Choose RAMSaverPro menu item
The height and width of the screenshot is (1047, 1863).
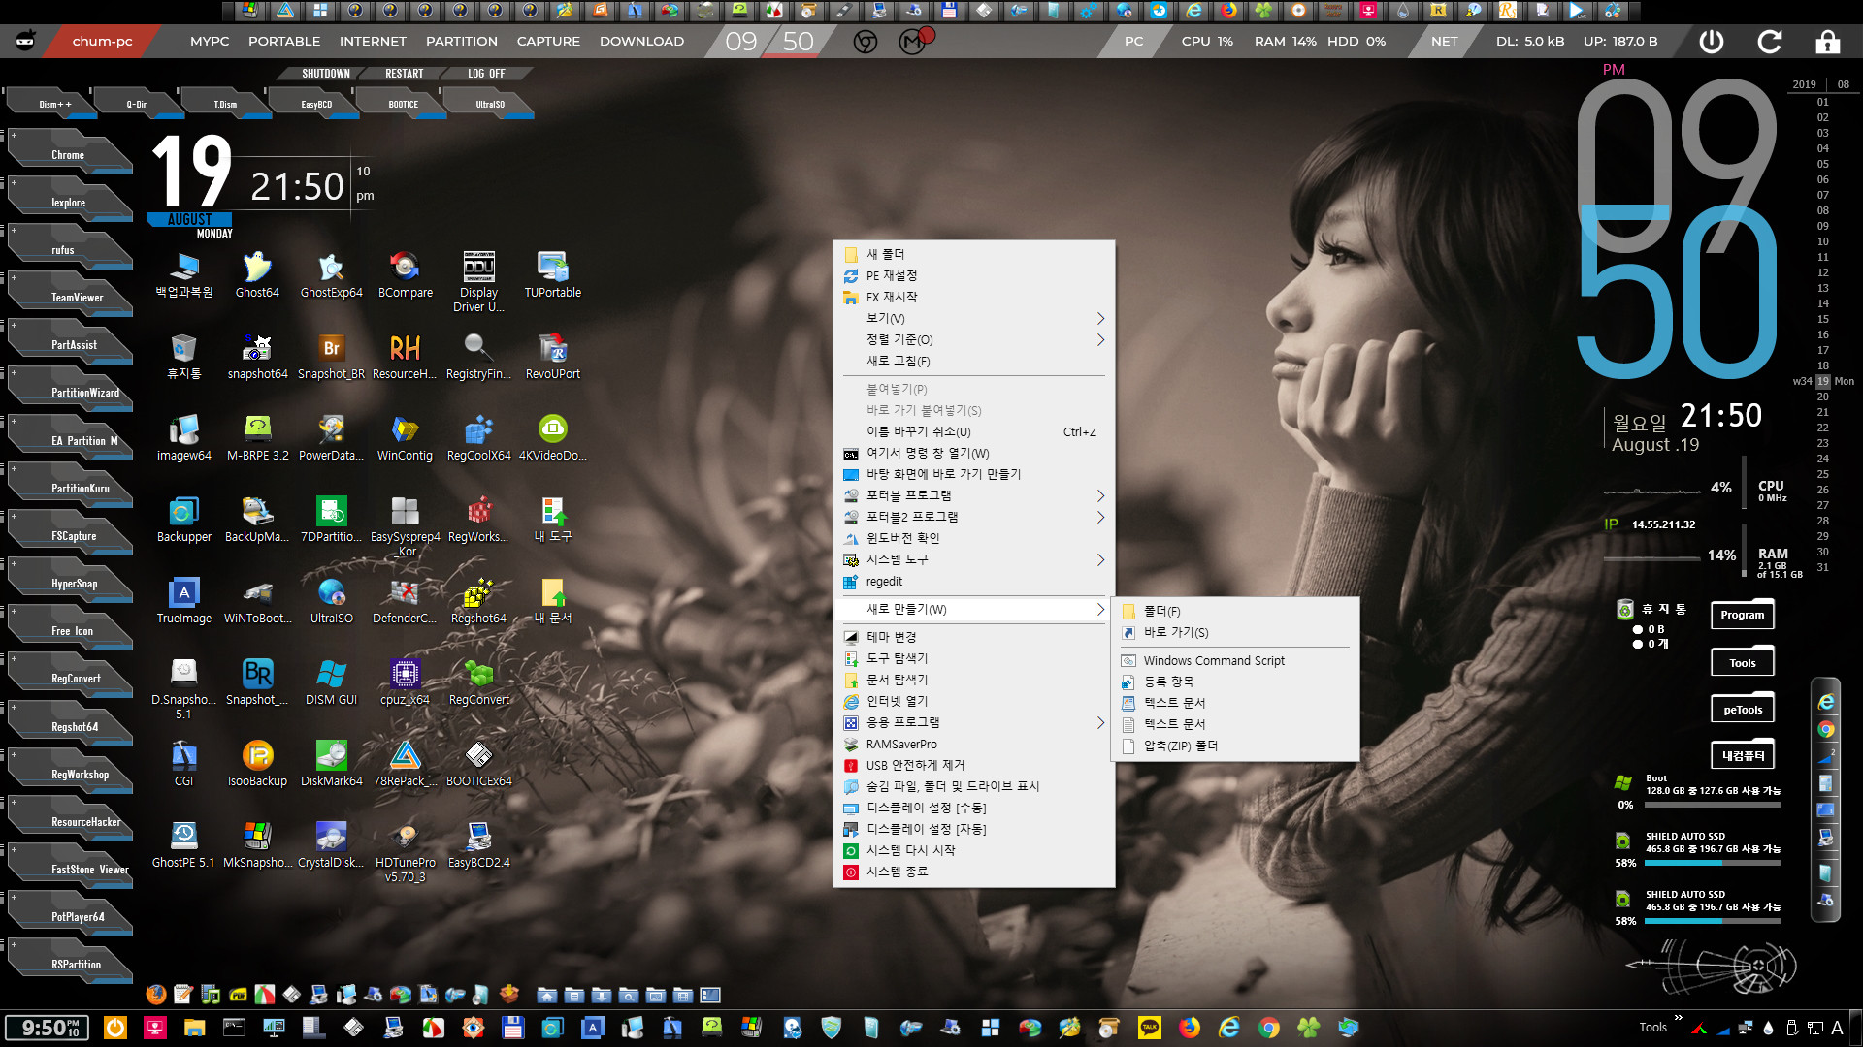[x=974, y=744]
